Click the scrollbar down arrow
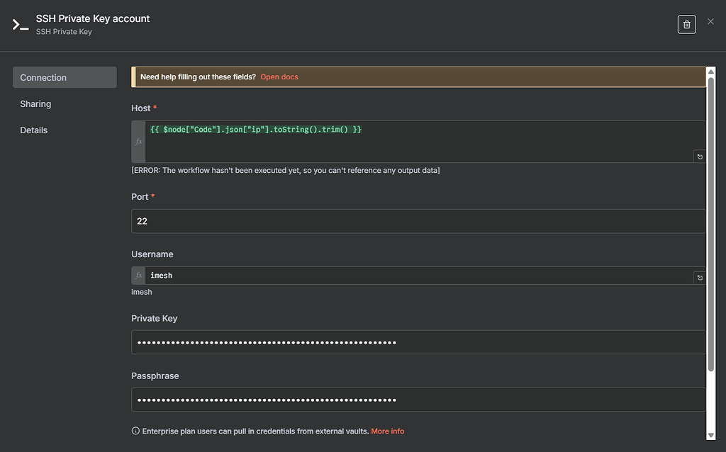 click(710, 435)
